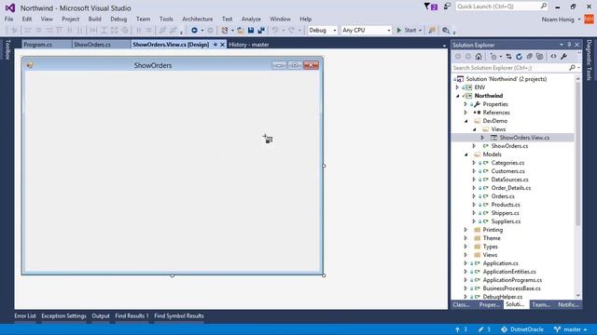The width and height of the screenshot is (597, 335).
Task: Collapse the Models folder
Action: tap(466, 154)
